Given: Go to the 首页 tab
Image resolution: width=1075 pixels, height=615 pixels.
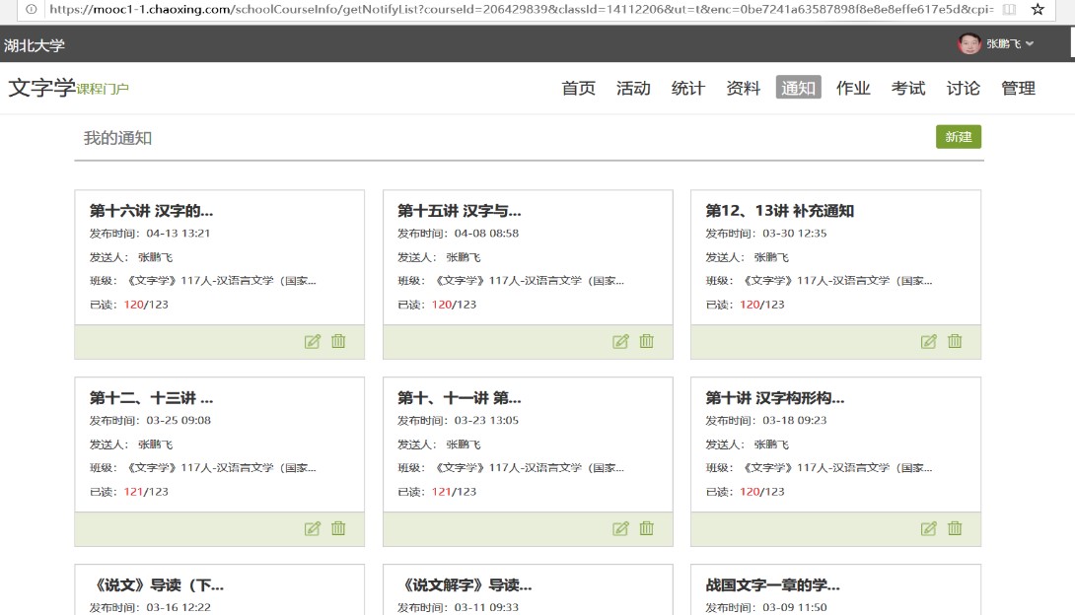Looking at the screenshot, I should tap(579, 88).
